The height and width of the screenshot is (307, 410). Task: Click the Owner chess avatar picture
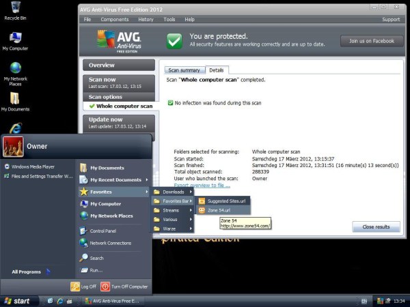click(13, 147)
